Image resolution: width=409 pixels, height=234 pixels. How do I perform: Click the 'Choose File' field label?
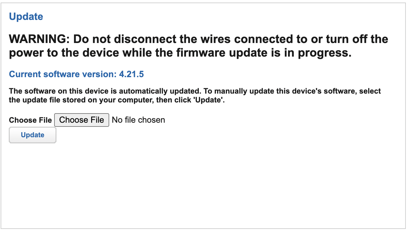pos(30,120)
